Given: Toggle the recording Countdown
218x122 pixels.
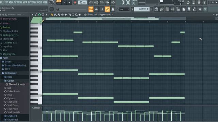Looking at the screenshot, I should tap(102, 2).
